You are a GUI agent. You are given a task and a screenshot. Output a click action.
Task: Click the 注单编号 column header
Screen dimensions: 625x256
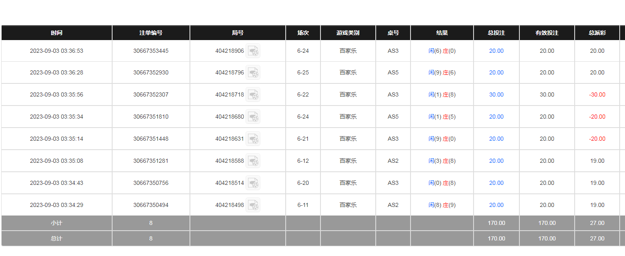pos(151,33)
